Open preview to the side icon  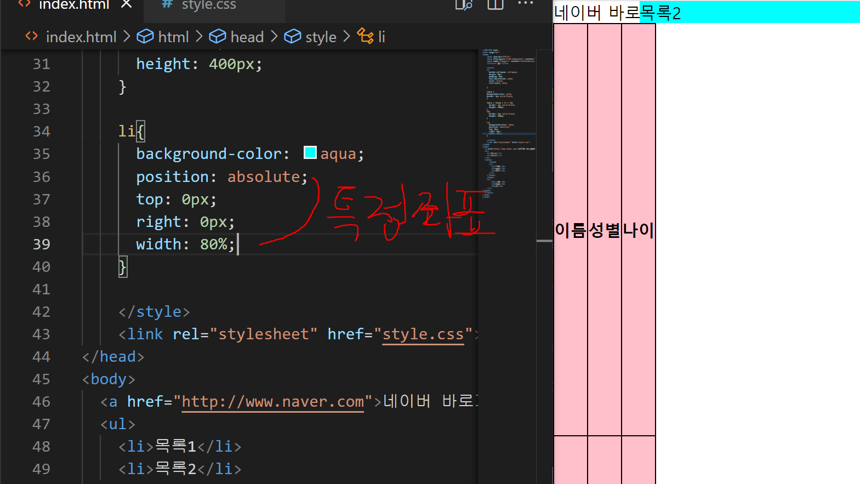pos(464,5)
